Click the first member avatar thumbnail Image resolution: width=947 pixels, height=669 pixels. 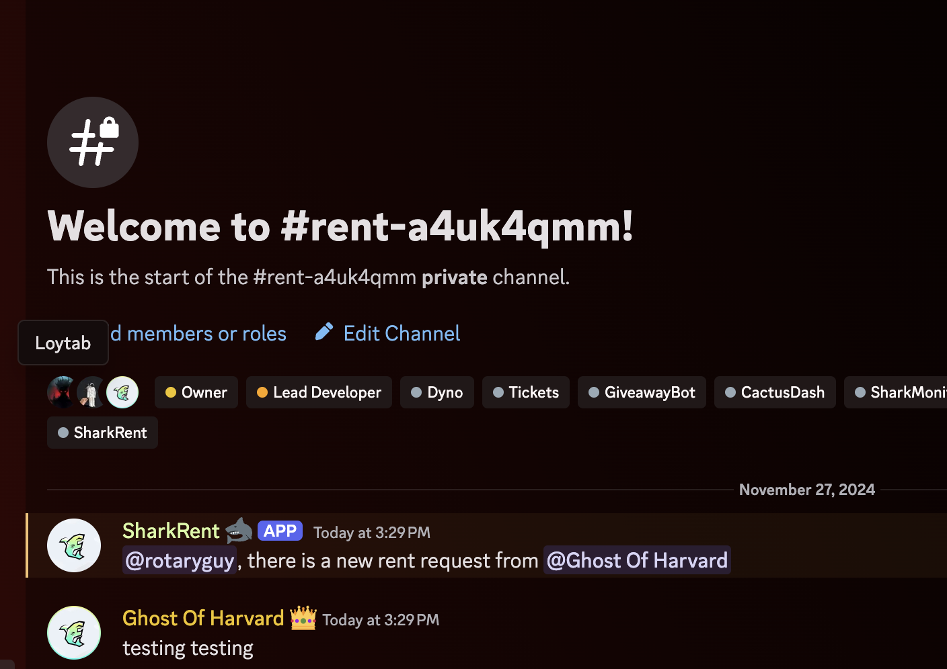(61, 392)
